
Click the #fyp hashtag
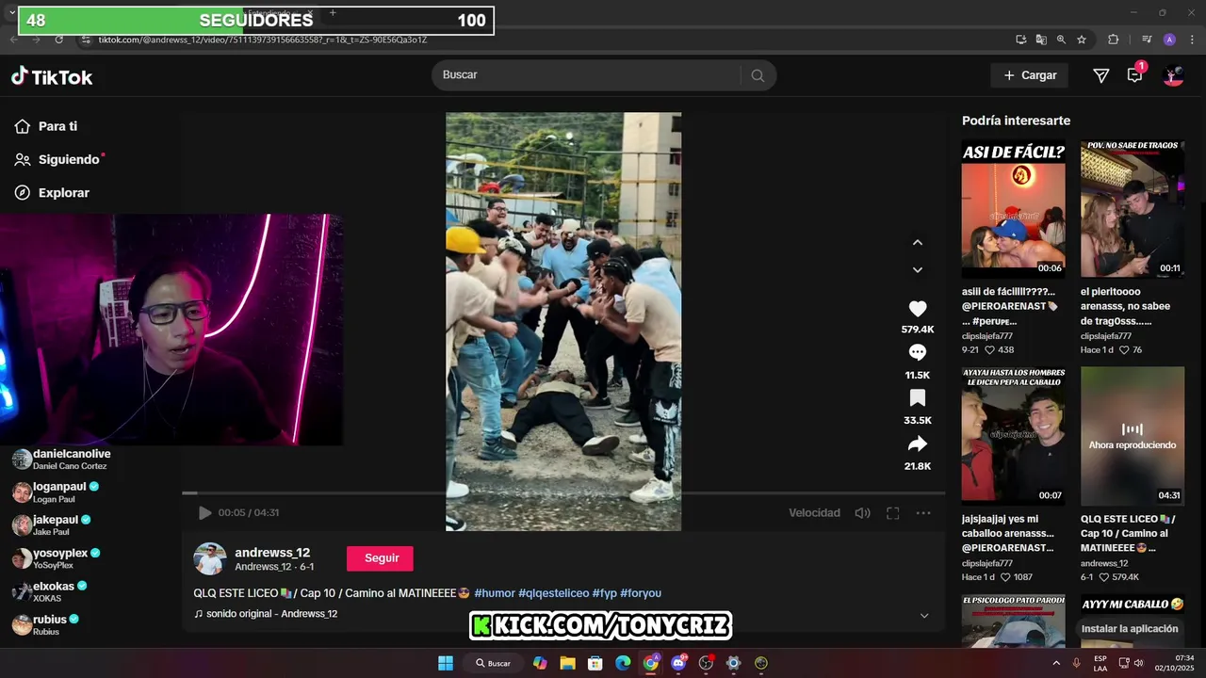604,593
